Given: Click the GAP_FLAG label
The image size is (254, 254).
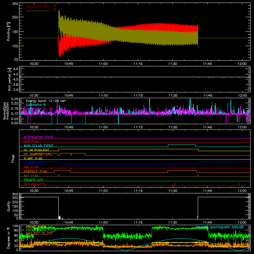Looking at the screenshot, I should [x=31, y=141].
